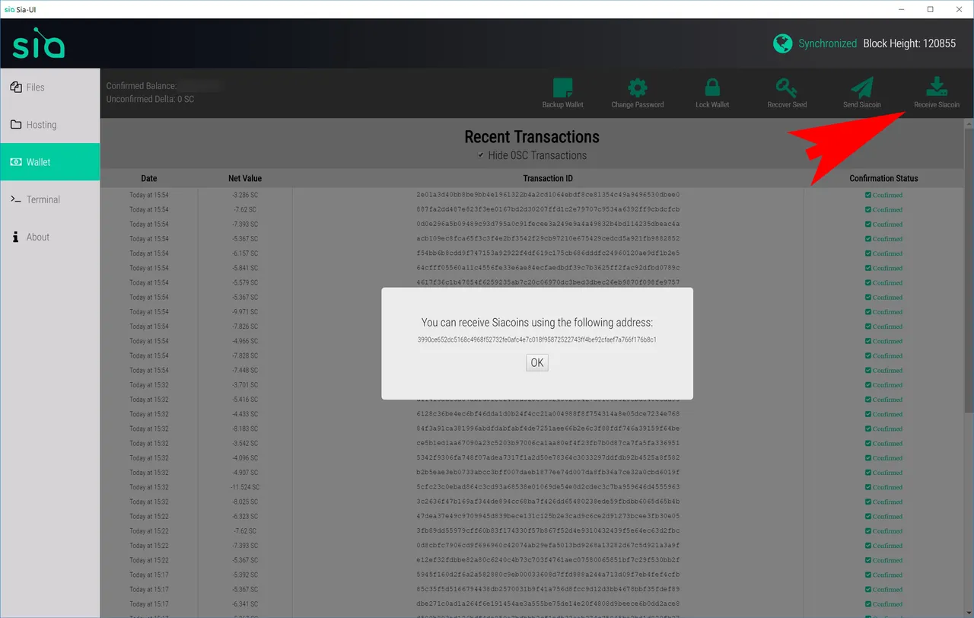The width and height of the screenshot is (974, 618).
Task: Click the -8.183 SC net value
Action: tap(245, 428)
